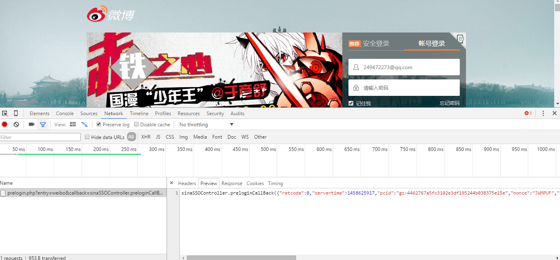Enable the Disable cache checkbox
This screenshot has width=560, height=260.
click(x=136, y=125)
